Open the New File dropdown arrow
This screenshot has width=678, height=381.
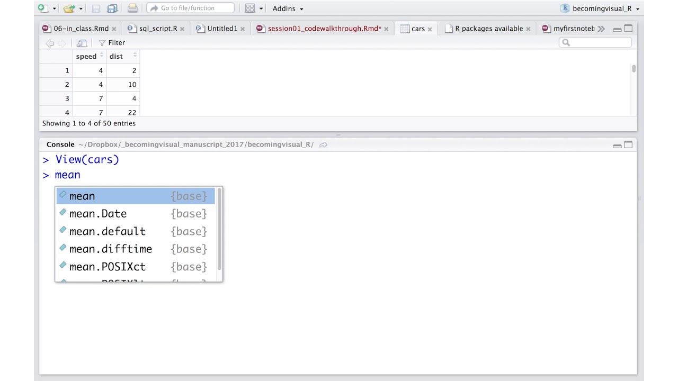(x=54, y=9)
